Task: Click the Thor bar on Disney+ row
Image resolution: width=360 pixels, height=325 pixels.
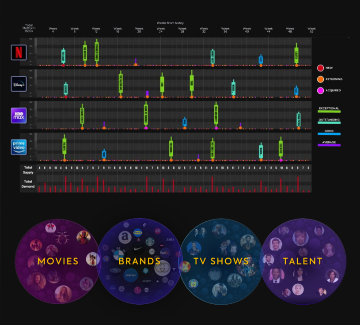Action: 191,83
